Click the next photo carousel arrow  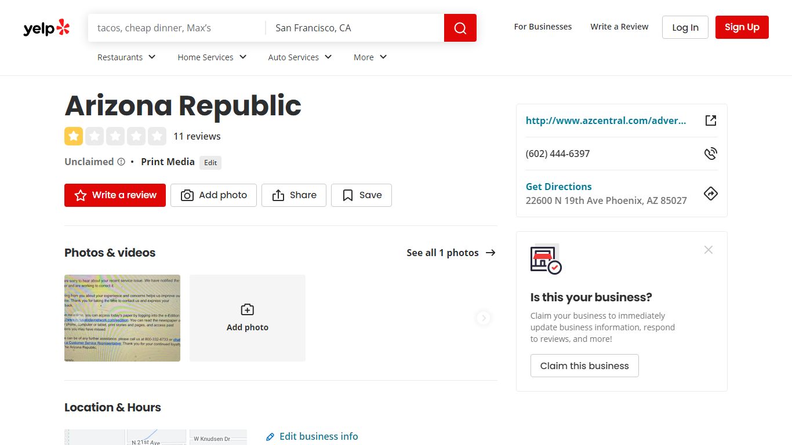(x=484, y=318)
